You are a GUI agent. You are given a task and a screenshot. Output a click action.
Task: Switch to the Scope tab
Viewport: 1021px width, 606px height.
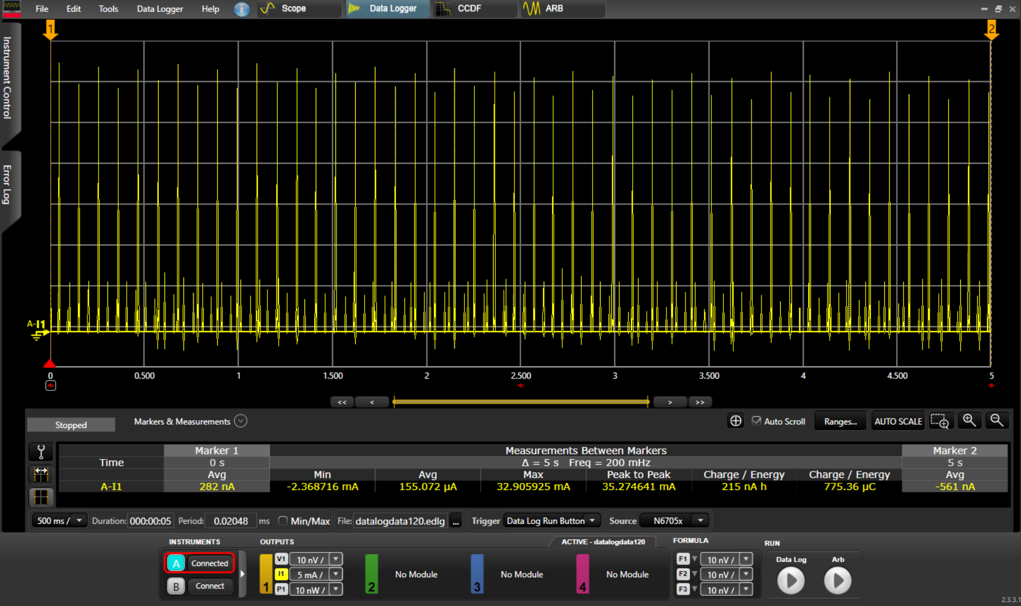[298, 8]
